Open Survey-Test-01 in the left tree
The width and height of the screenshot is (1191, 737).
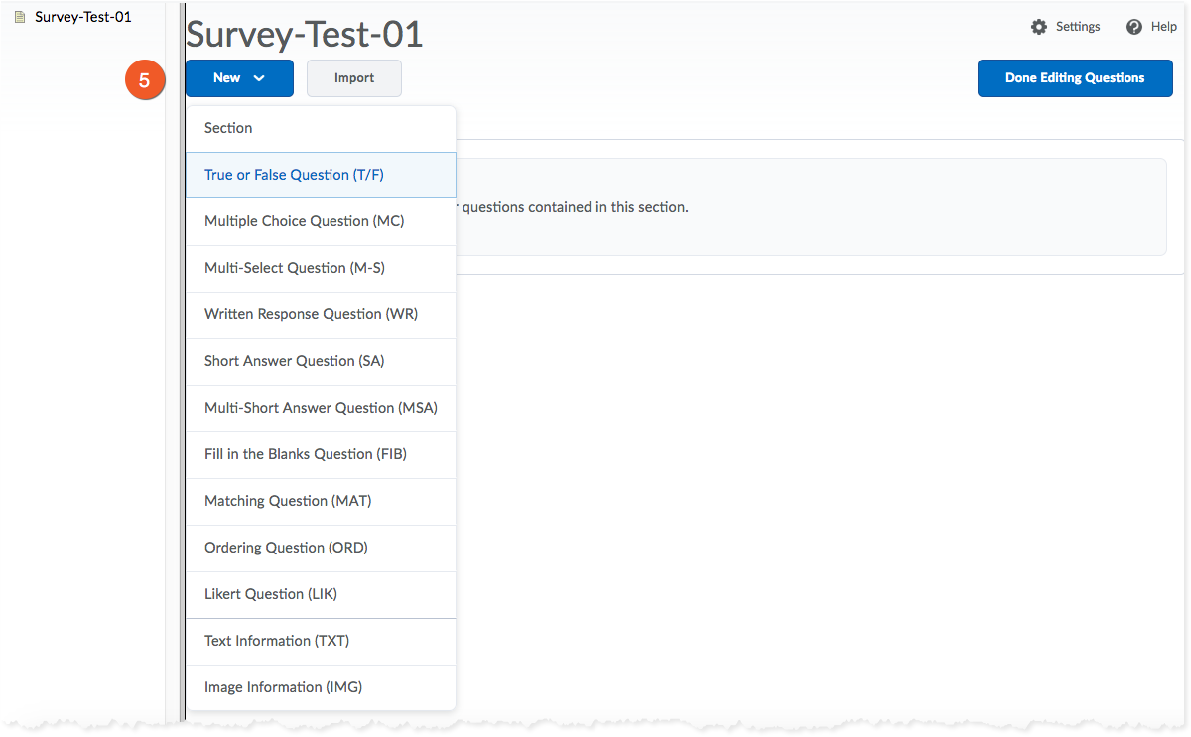[82, 17]
